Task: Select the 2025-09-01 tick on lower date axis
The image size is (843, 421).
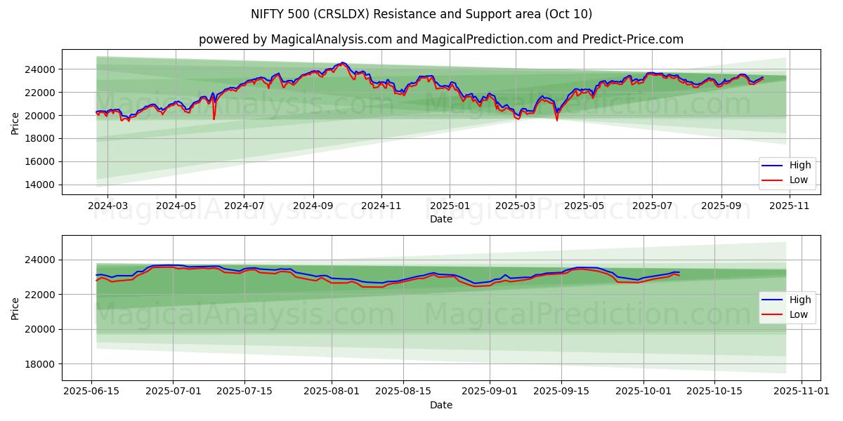Action: (490, 392)
